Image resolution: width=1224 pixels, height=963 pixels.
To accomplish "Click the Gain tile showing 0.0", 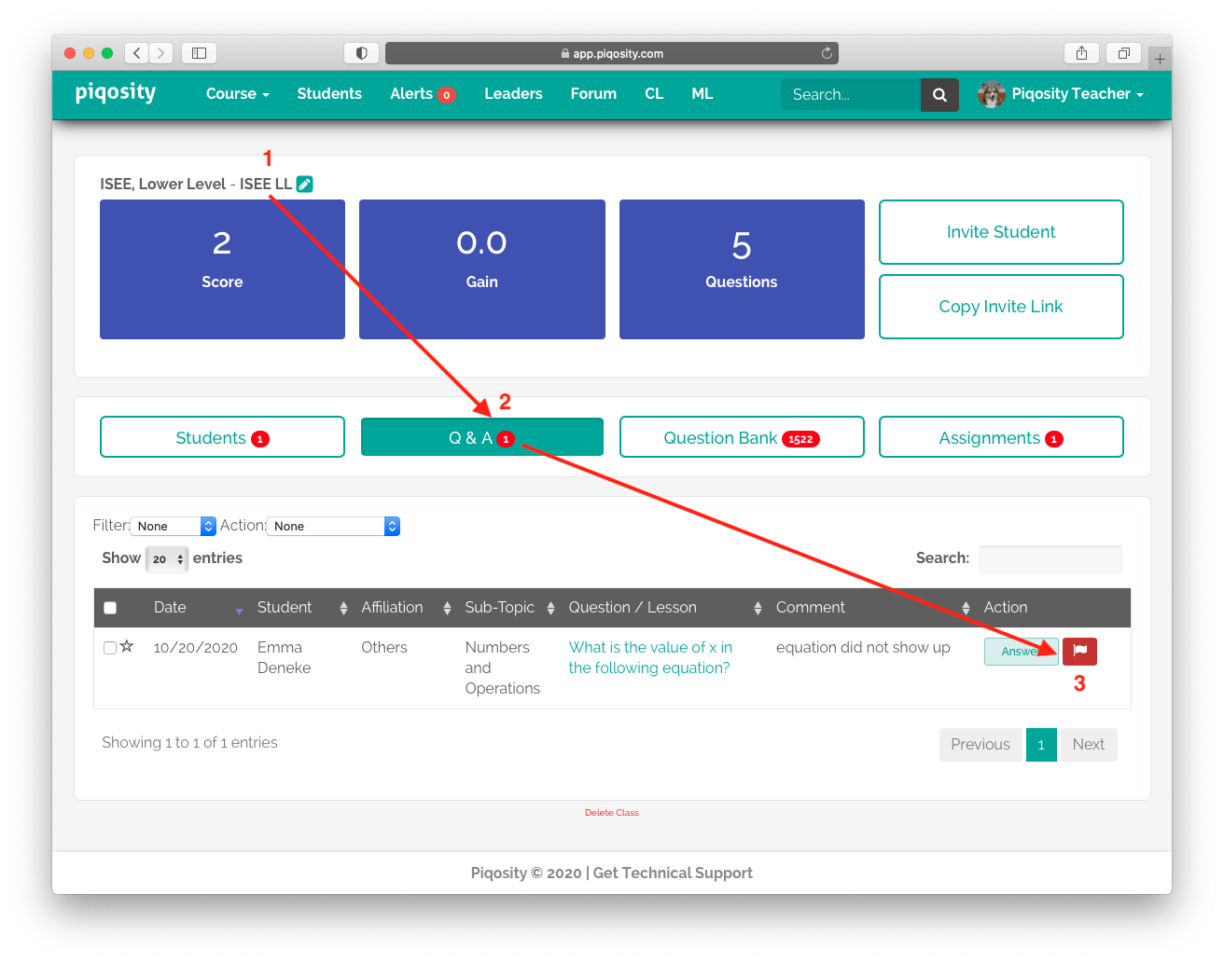I will pyautogui.click(x=482, y=269).
